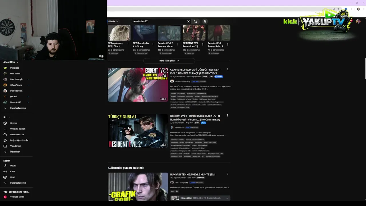
Task: Click the browser bookmark star icon
Action: 339,9
